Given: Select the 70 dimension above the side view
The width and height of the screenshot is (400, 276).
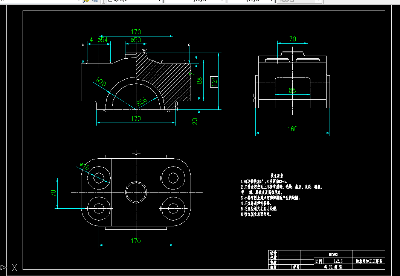Looking at the screenshot, I should pyautogui.click(x=293, y=39).
